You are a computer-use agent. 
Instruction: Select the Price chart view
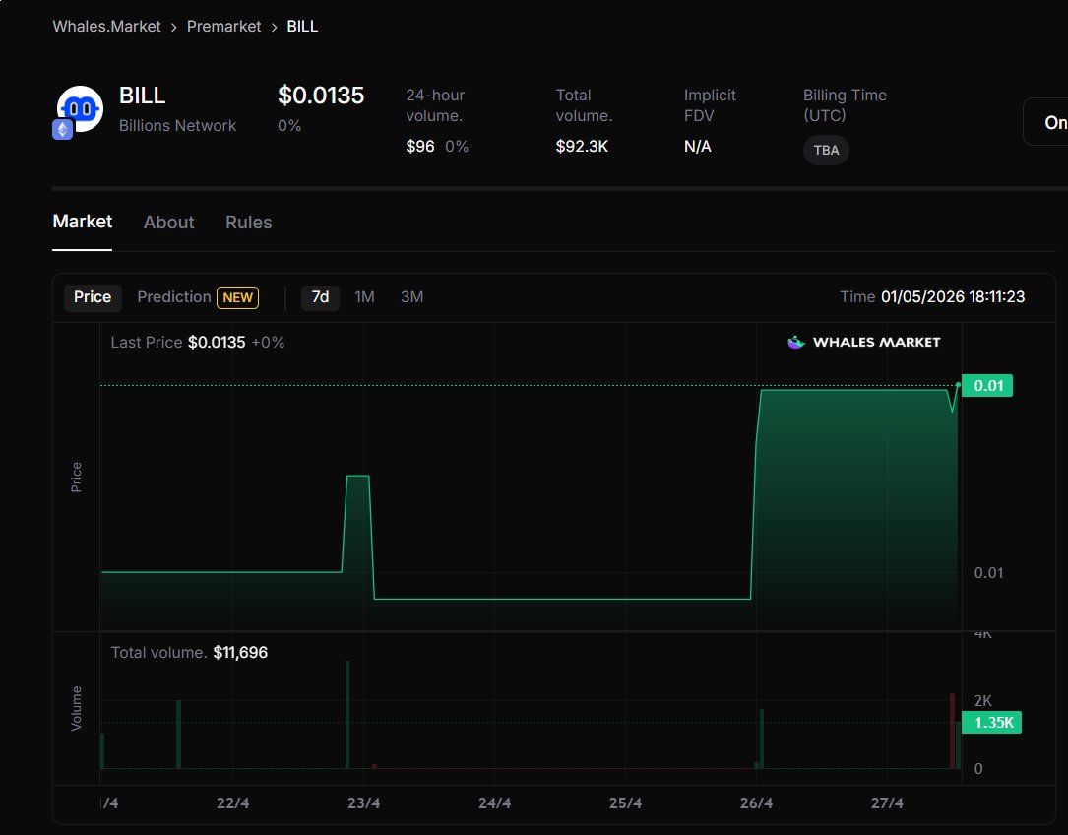[x=93, y=297]
